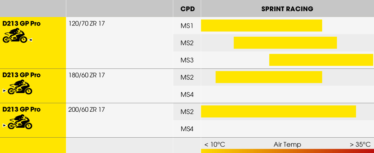Select the MS1 compound label
This screenshot has height=153, width=374.
187,26
